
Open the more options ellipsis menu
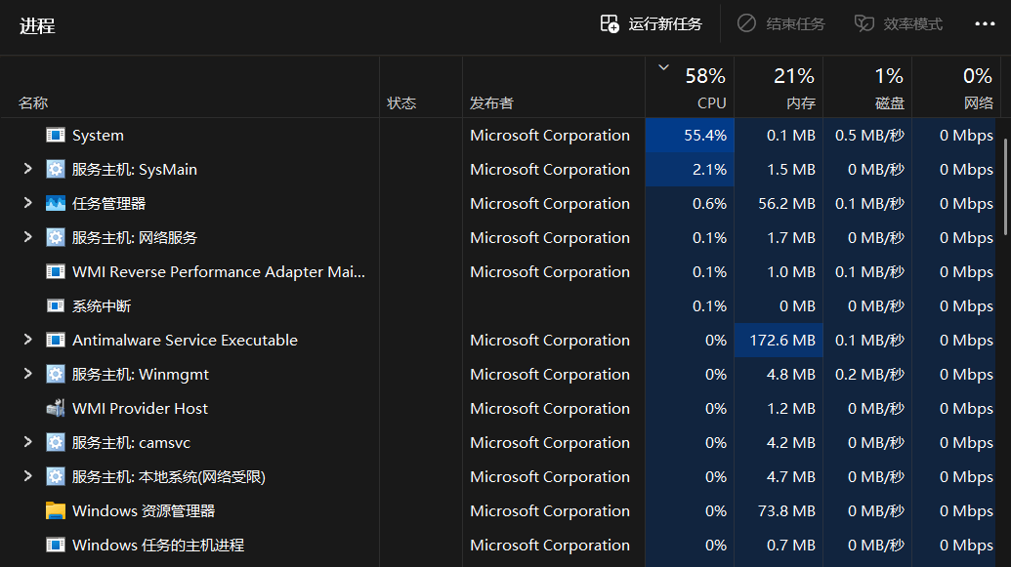[x=985, y=23]
